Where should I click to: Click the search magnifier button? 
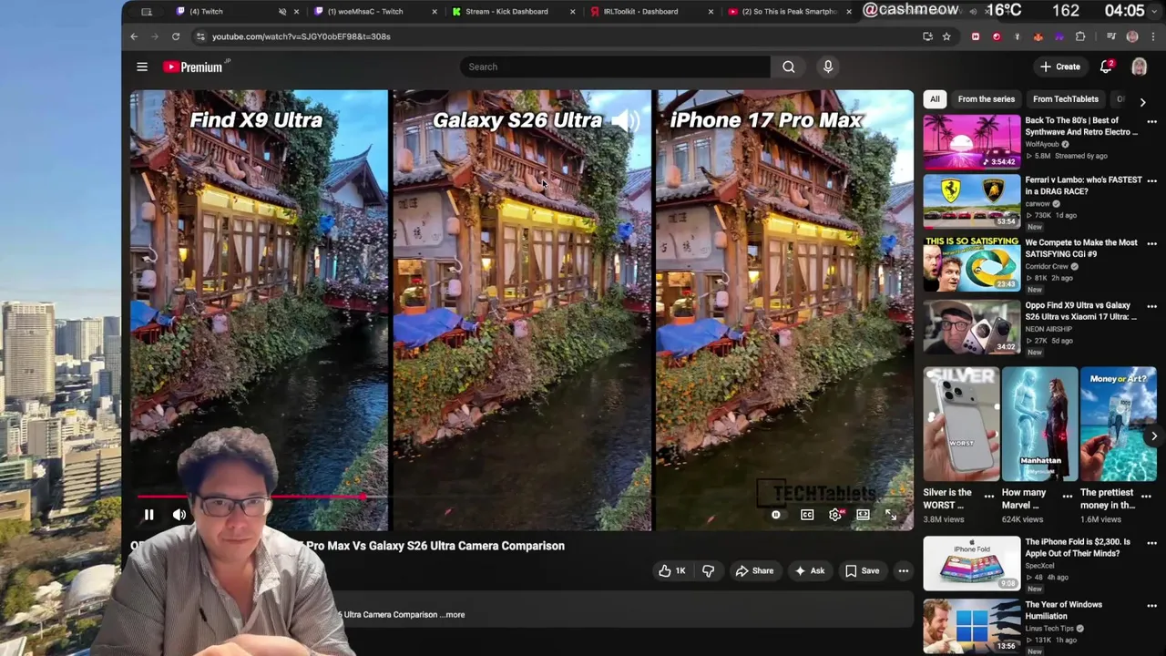[789, 67]
